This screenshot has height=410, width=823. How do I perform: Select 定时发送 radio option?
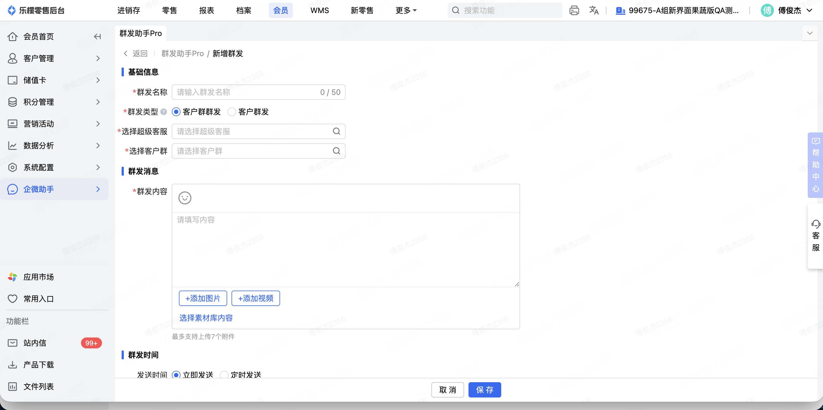224,374
